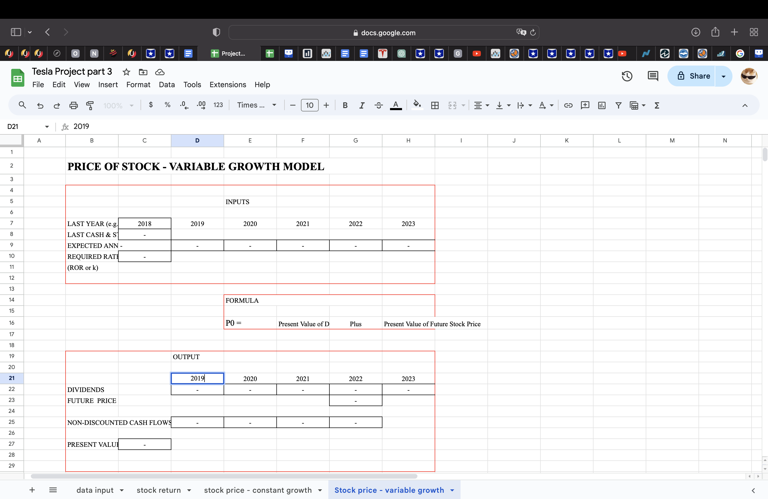
Task: Toggle strikethrough formatting
Action: [x=379, y=105]
